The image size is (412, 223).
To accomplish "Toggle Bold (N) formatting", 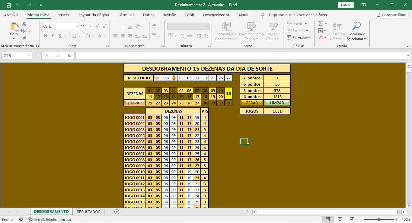I will click(46, 36).
